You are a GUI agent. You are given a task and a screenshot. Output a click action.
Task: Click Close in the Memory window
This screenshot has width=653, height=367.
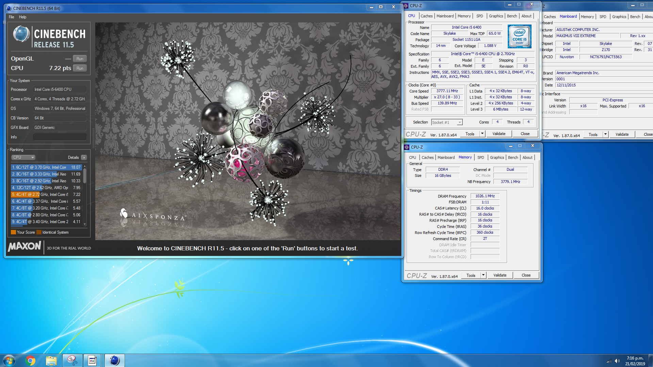(526, 275)
